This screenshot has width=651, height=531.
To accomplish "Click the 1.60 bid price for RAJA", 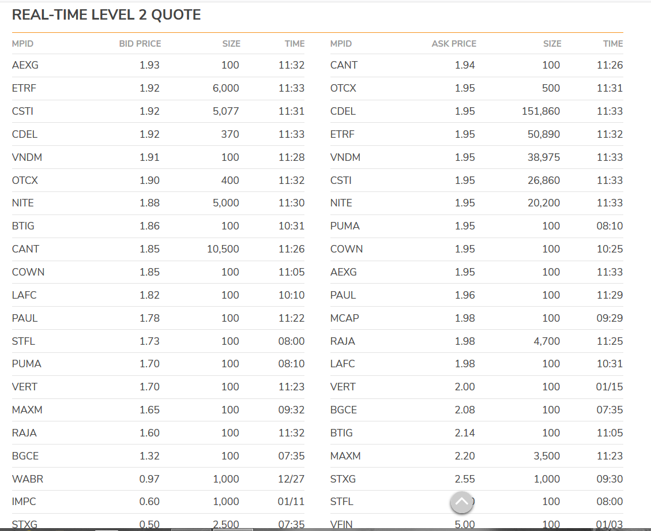I will coord(149,433).
